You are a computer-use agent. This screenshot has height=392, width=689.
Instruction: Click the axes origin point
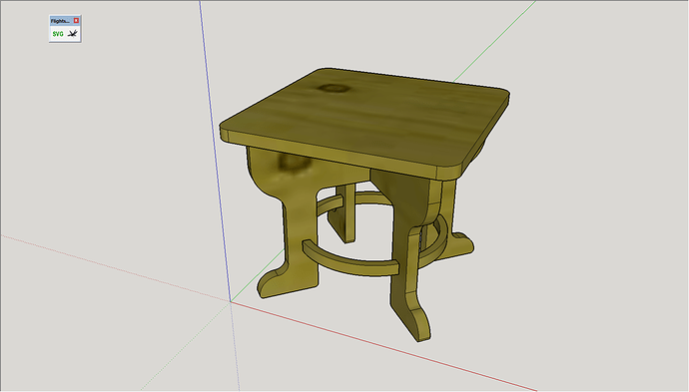tap(231, 301)
